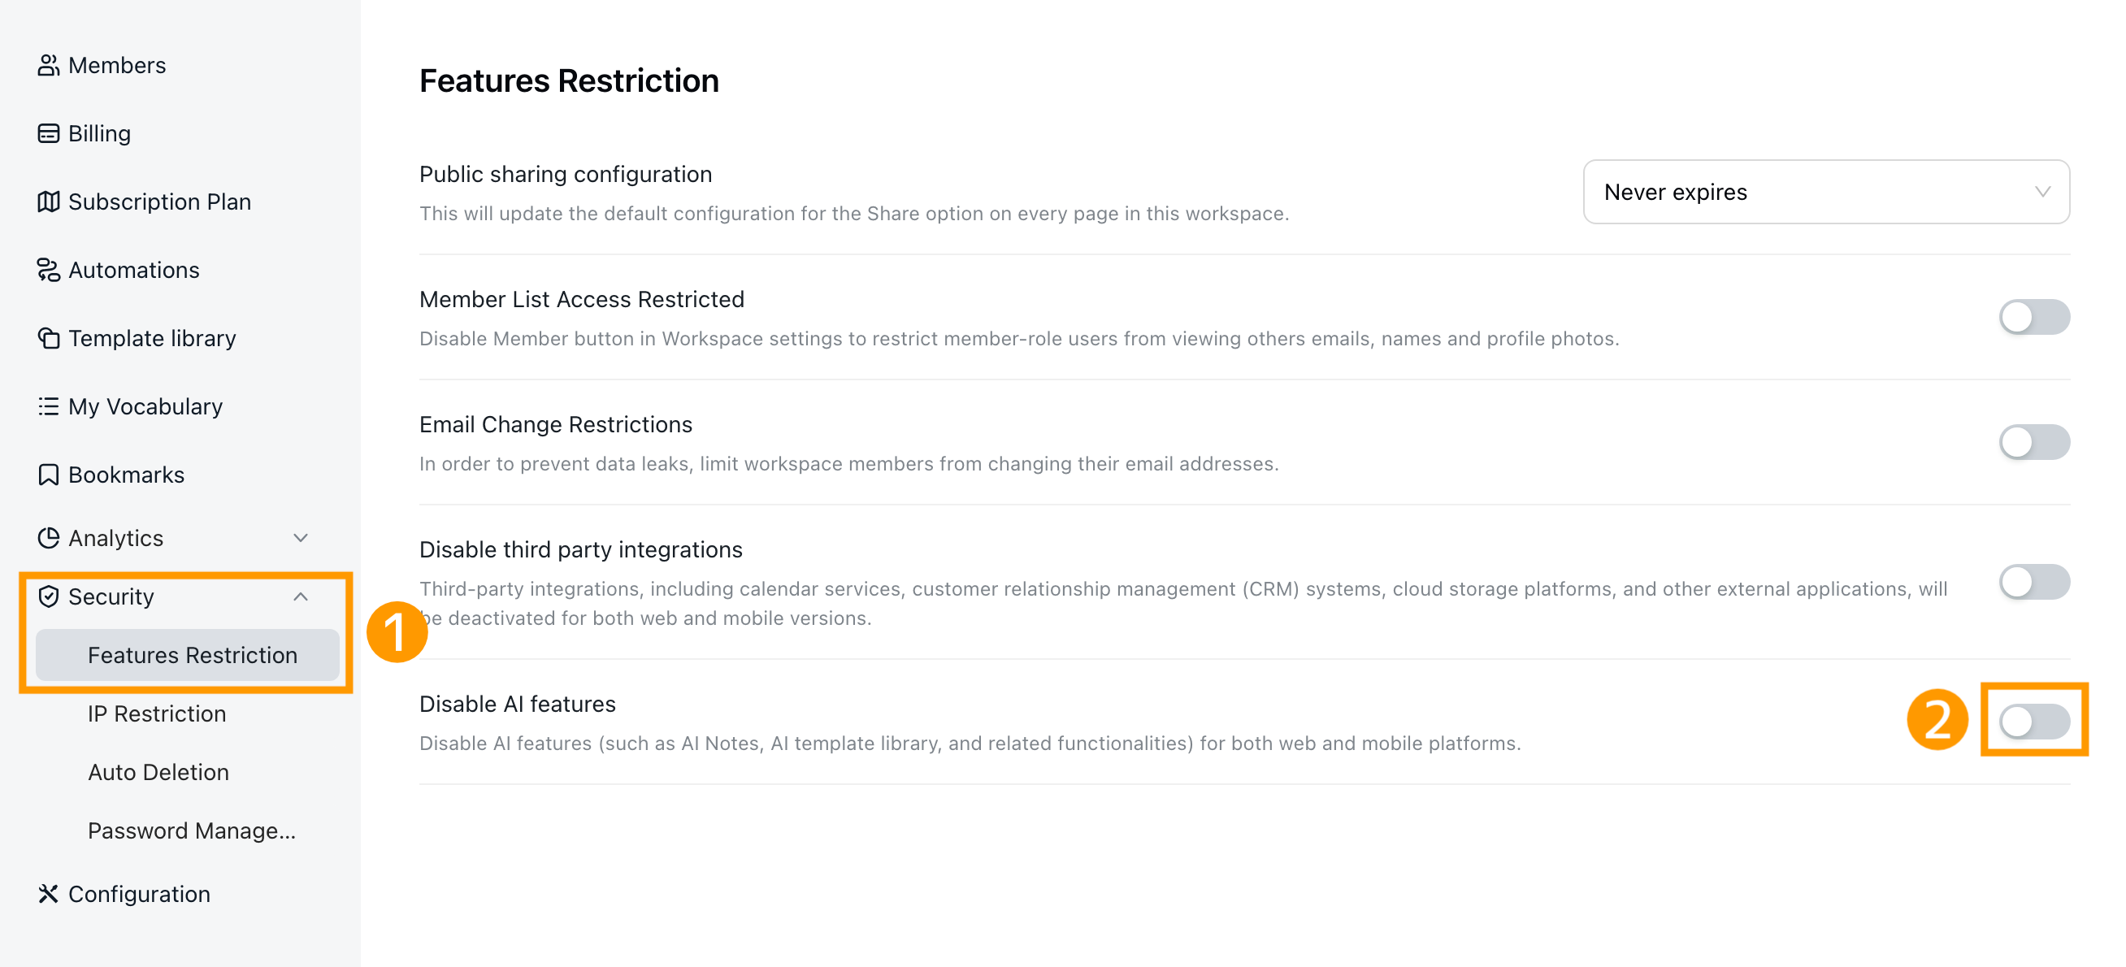Open Configuration via tools icon
The image size is (2126, 967).
tap(48, 894)
